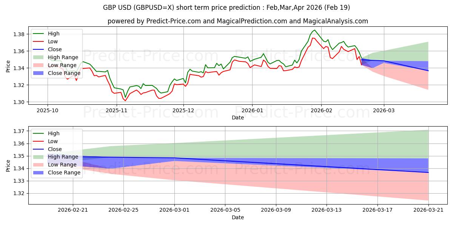The width and height of the screenshot is (453, 226).
Task: Click the red Low legend line in top chart
Action: [x=39, y=41]
